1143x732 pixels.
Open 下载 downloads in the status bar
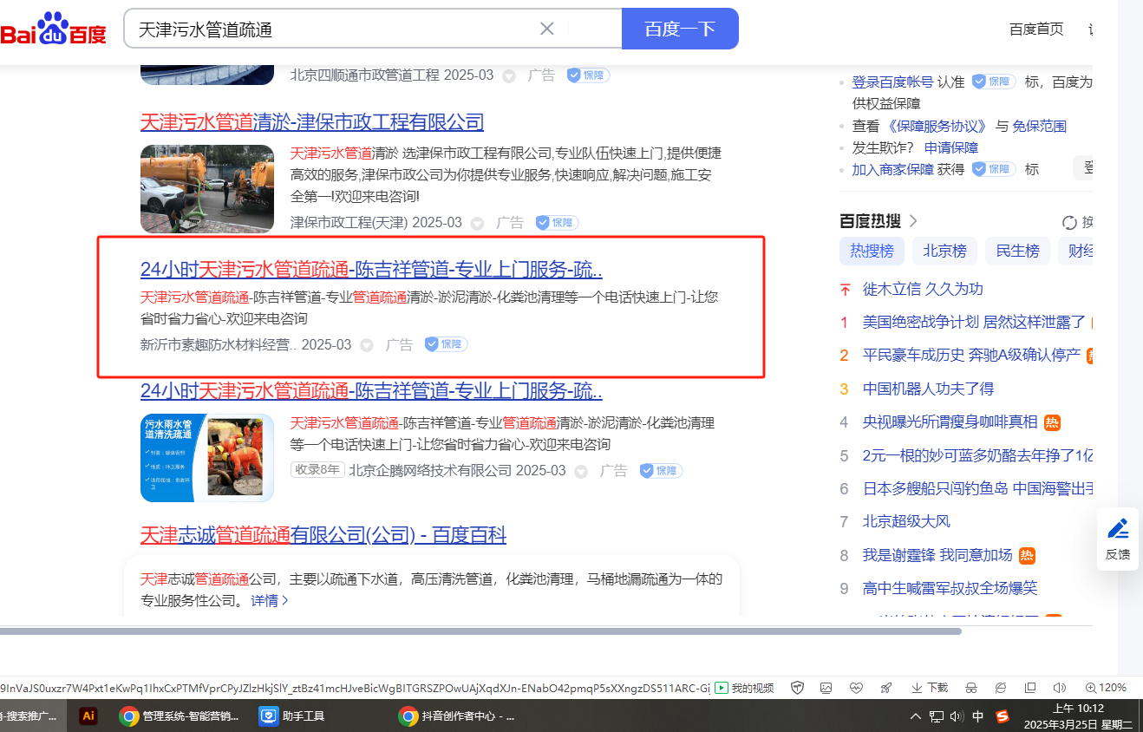click(x=929, y=688)
